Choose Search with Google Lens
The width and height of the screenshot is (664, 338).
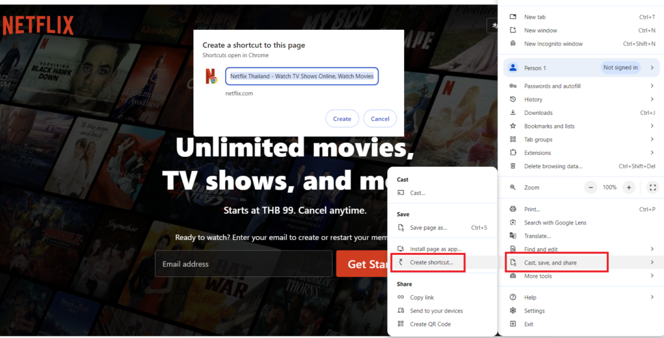(581, 223)
